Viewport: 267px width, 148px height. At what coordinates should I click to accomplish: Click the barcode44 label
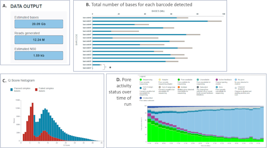pyautogui.click(x=87, y=24)
